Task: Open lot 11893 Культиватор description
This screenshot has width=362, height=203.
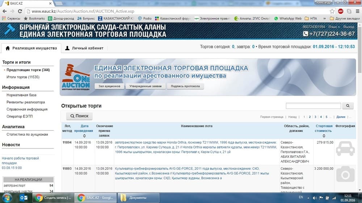Action: click(x=192, y=173)
